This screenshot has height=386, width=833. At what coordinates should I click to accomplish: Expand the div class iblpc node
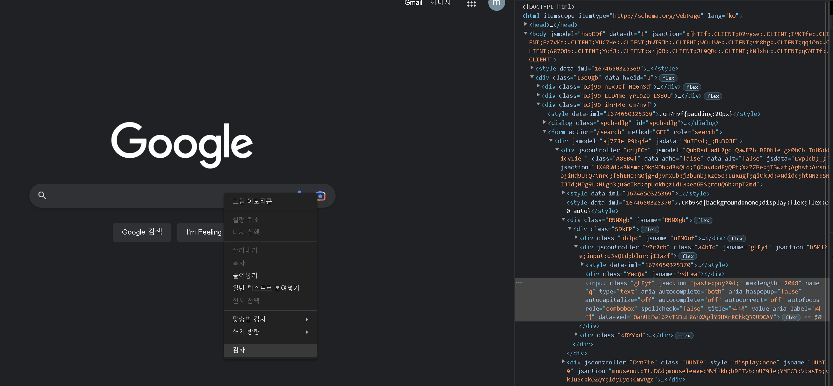576,238
